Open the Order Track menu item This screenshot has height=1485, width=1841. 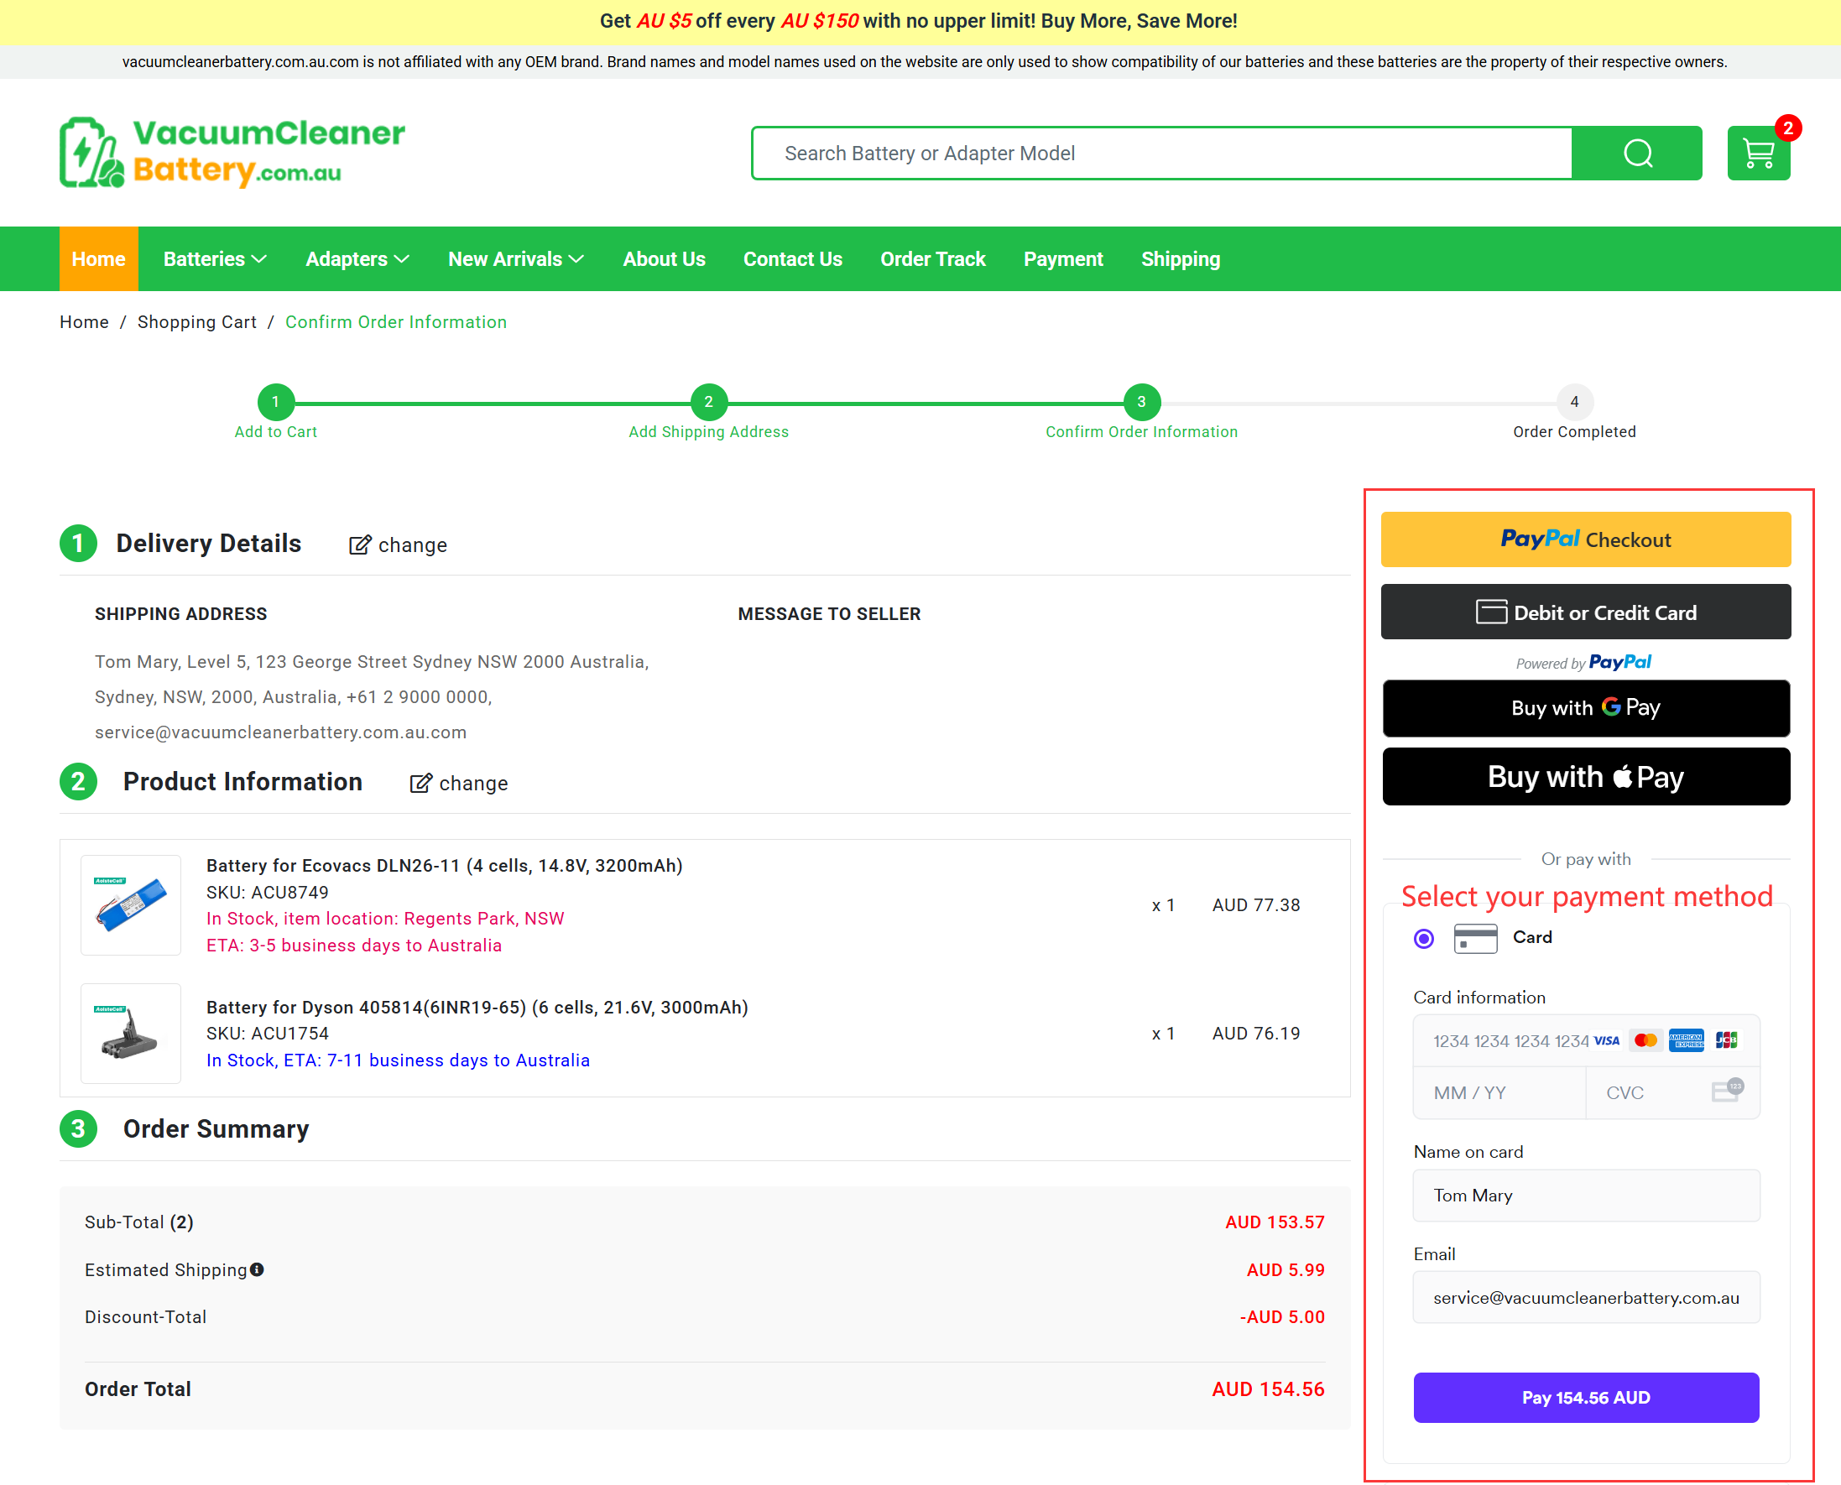click(932, 259)
